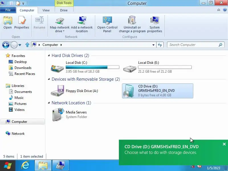Click the Search Computer field

[196, 45]
